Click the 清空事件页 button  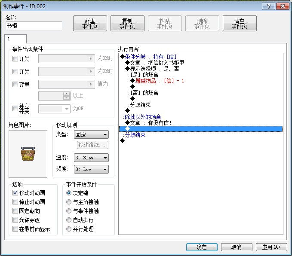click(x=240, y=24)
